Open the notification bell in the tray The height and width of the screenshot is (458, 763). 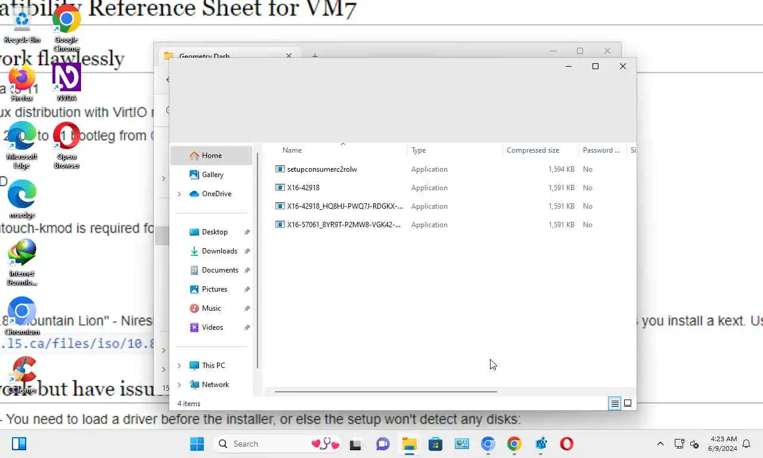click(746, 444)
